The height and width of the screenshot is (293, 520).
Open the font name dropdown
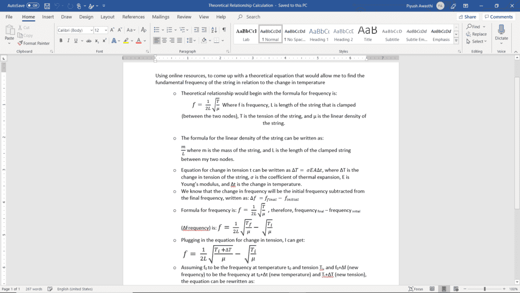(92, 30)
